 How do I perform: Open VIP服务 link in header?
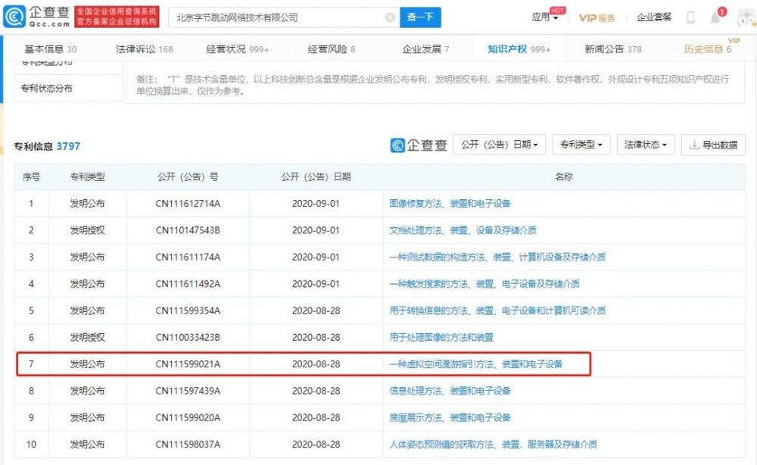(x=597, y=18)
